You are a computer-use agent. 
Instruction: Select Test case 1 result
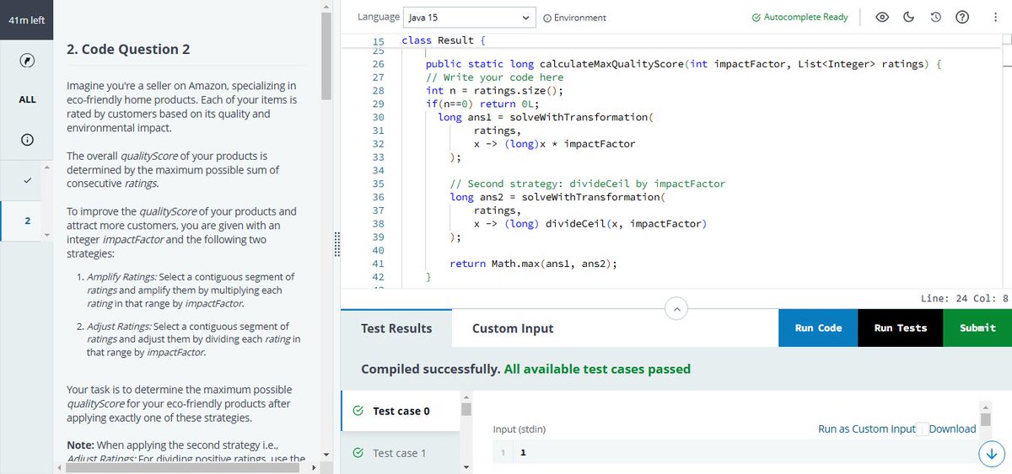click(401, 453)
